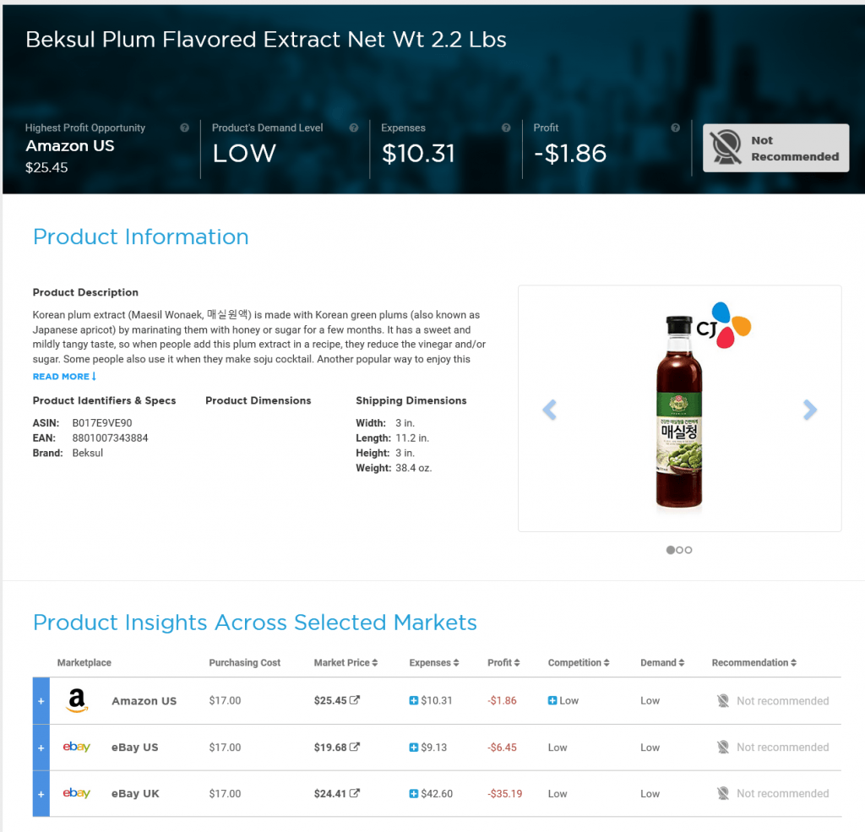
Task: Expand the Amazon US marketplace row
Action: (41, 701)
